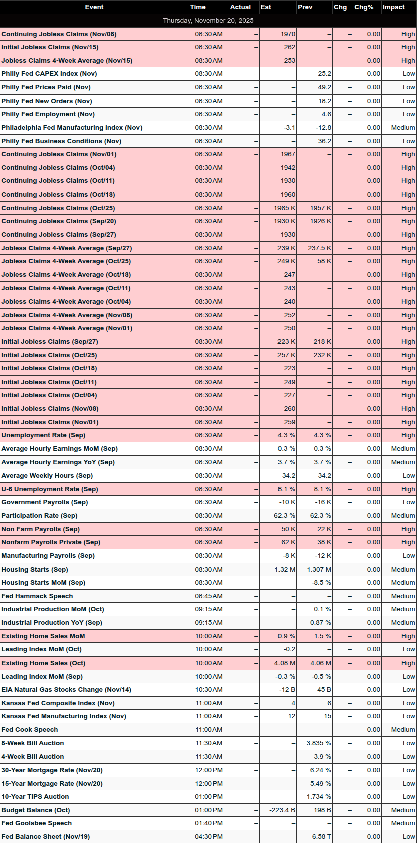419x843 pixels.
Task: Click the Event column header
Action: click(x=94, y=7)
